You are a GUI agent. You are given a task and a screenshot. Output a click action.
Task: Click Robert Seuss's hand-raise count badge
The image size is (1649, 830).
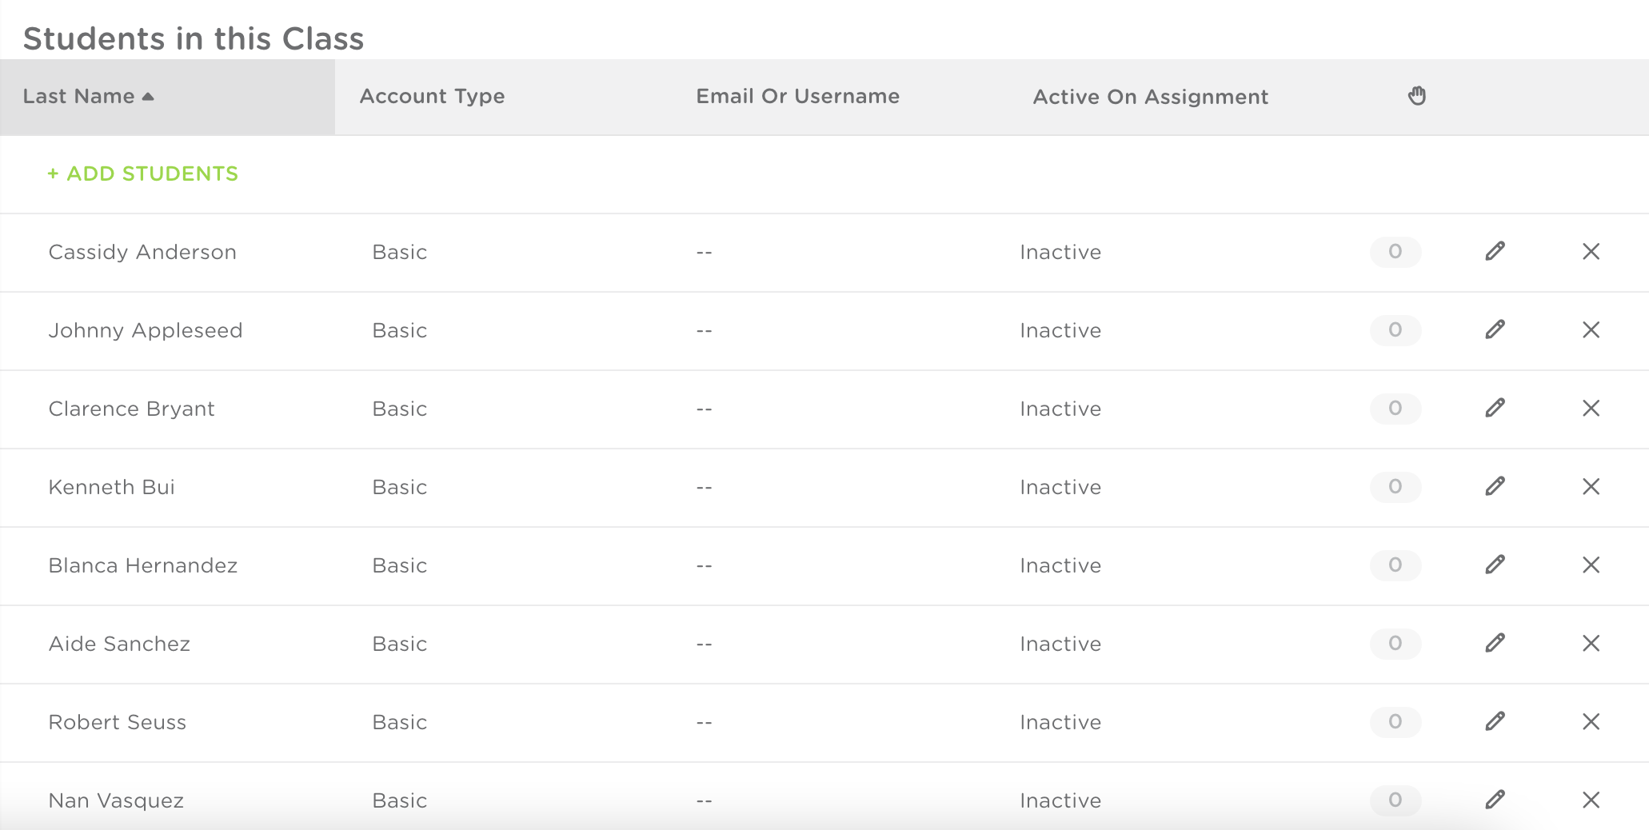[x=1395, y=722]
